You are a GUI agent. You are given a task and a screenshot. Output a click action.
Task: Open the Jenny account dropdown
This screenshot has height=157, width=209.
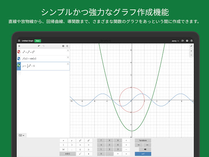(x=175, y=41)
